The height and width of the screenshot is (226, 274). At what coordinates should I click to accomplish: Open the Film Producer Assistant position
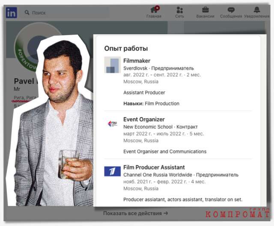pos(154,167)
